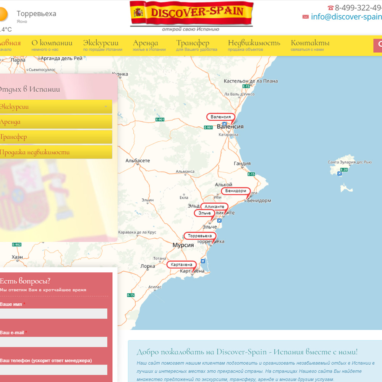The height and width of the screenshot is (382, 382).
Task: Select Трансфер in the sidebar list
Action: tap(56, 137)
